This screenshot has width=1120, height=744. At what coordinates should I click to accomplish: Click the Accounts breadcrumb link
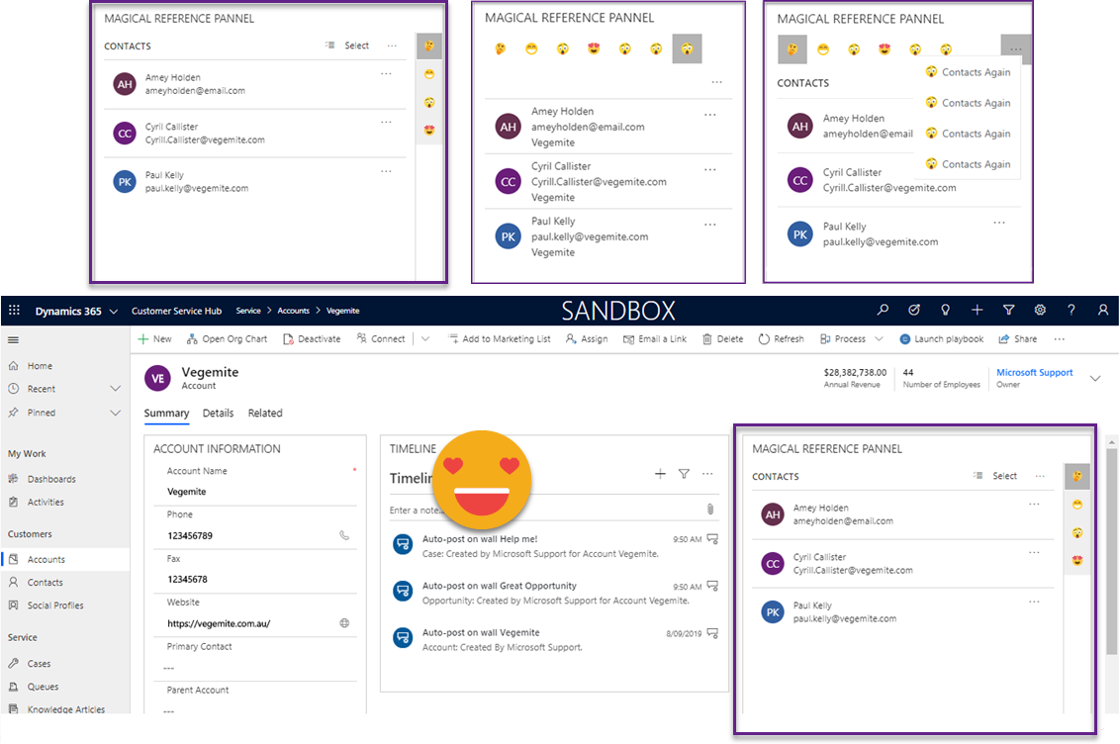[294, 311]
